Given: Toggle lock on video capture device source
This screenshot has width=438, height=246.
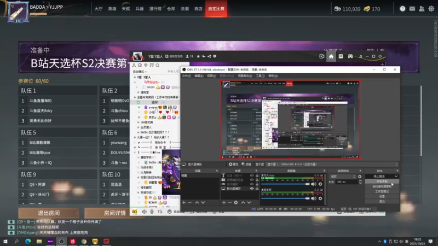Looking at the screenshot, I should pyautogui.click(x=257, y=180).
